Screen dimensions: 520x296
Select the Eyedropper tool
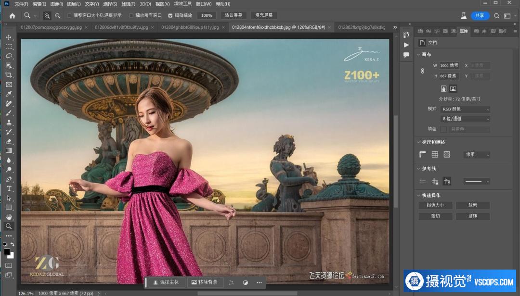click(9, 94)
